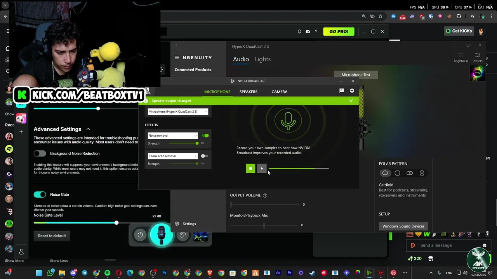The width and height of the screenshot is (497, 279).
Task: Open Spotify from the taskbar
Action: pos(107,273)
